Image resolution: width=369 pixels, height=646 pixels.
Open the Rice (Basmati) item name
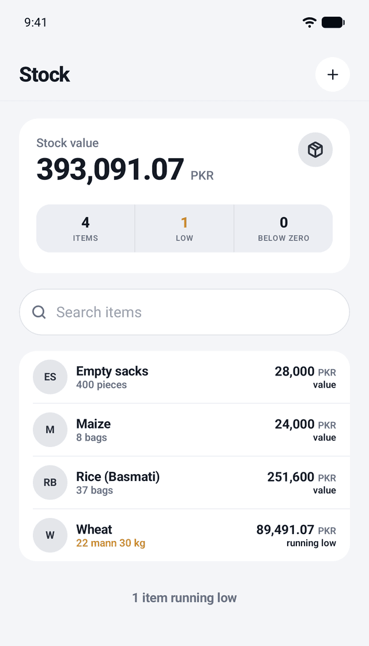pos(118,476)
